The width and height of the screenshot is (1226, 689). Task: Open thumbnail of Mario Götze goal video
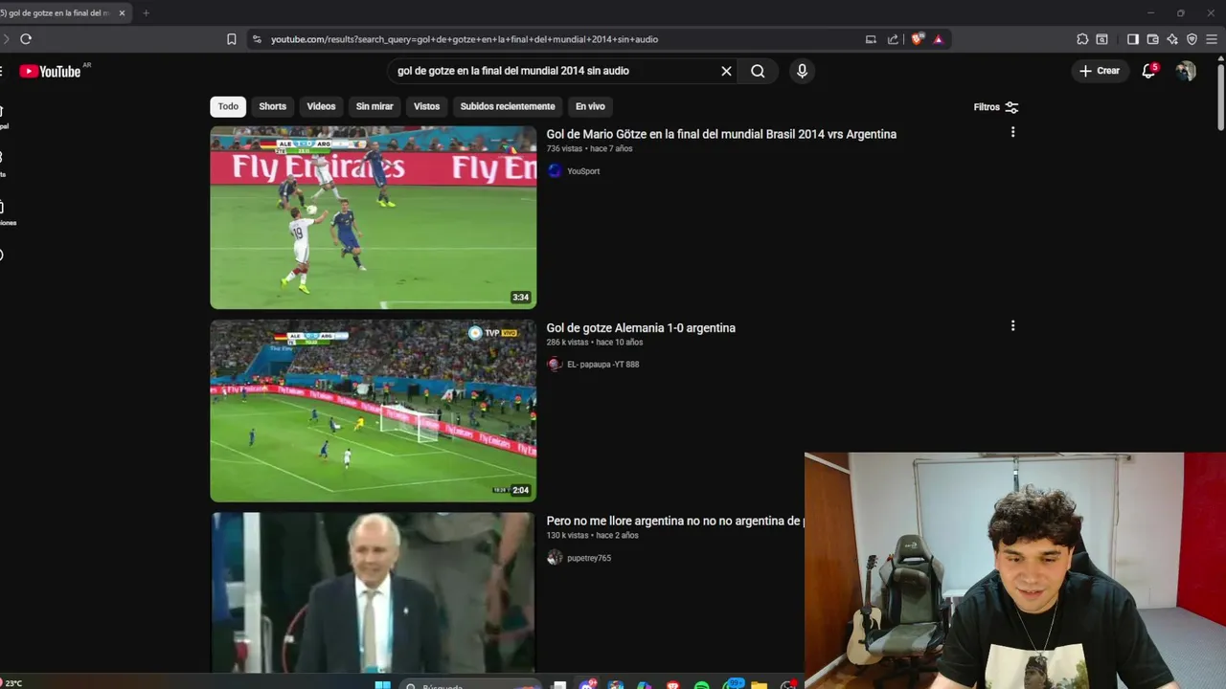374,217
